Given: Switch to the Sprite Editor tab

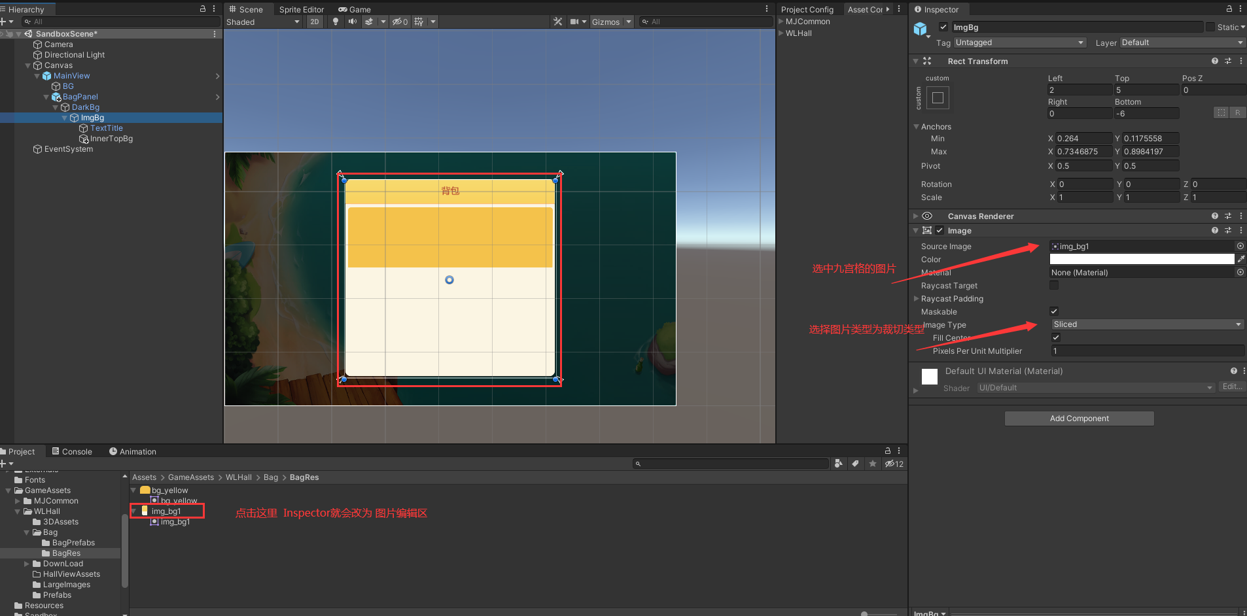Looking at the screenshot, I should (301, 9).
